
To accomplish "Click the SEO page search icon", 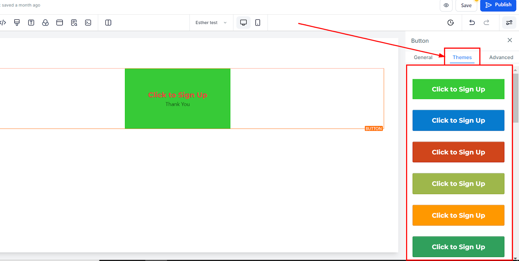I will tap(74, 22).
